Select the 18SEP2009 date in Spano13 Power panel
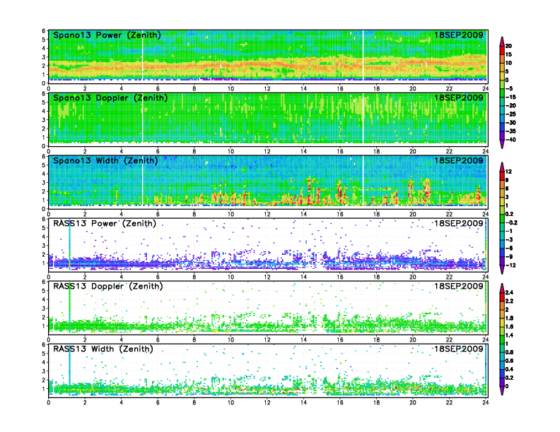 tap(459, 35)
